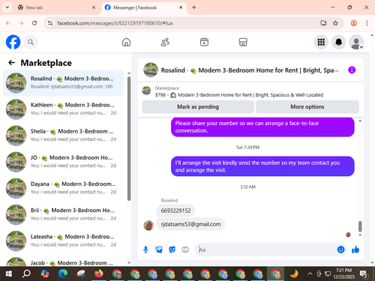Screen dimensions: 375x281
Task: Open the Notifications bell
Action: (x=338, y=42)
